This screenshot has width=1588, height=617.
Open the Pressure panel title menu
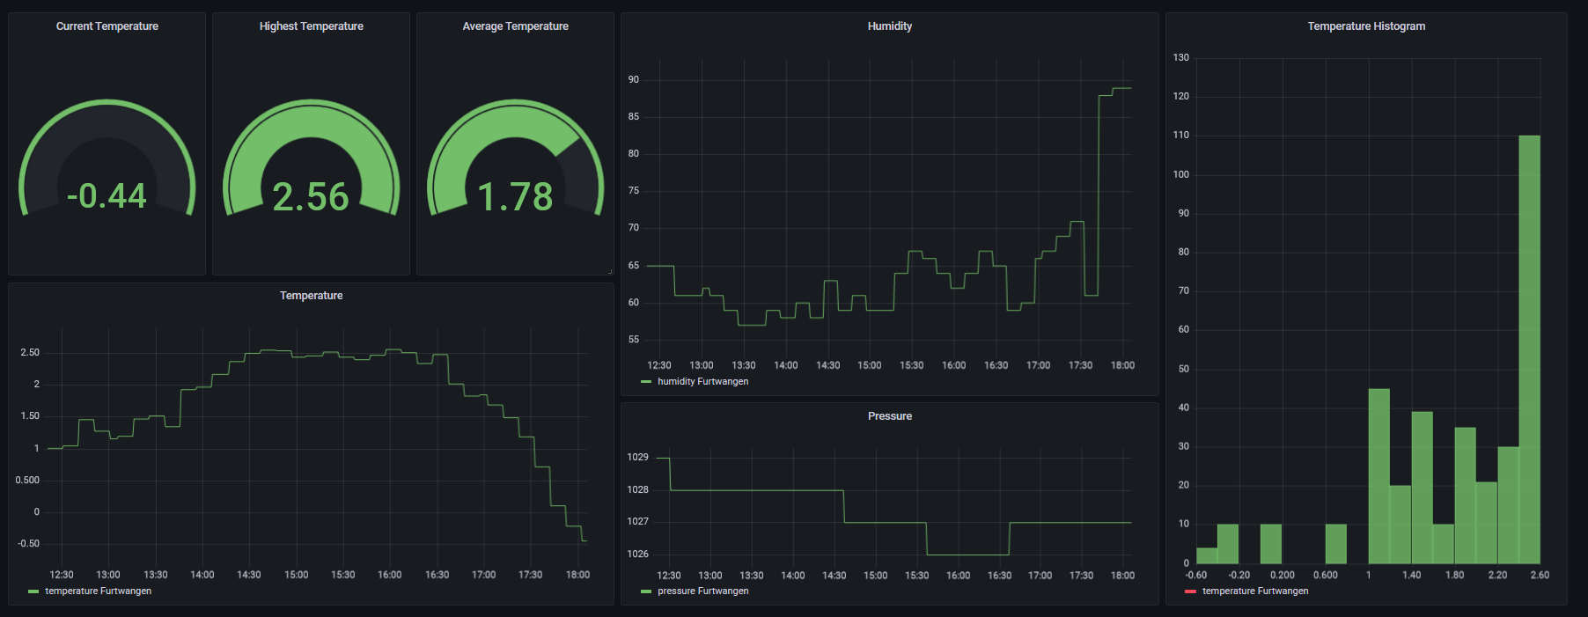(x=890, y=416)
